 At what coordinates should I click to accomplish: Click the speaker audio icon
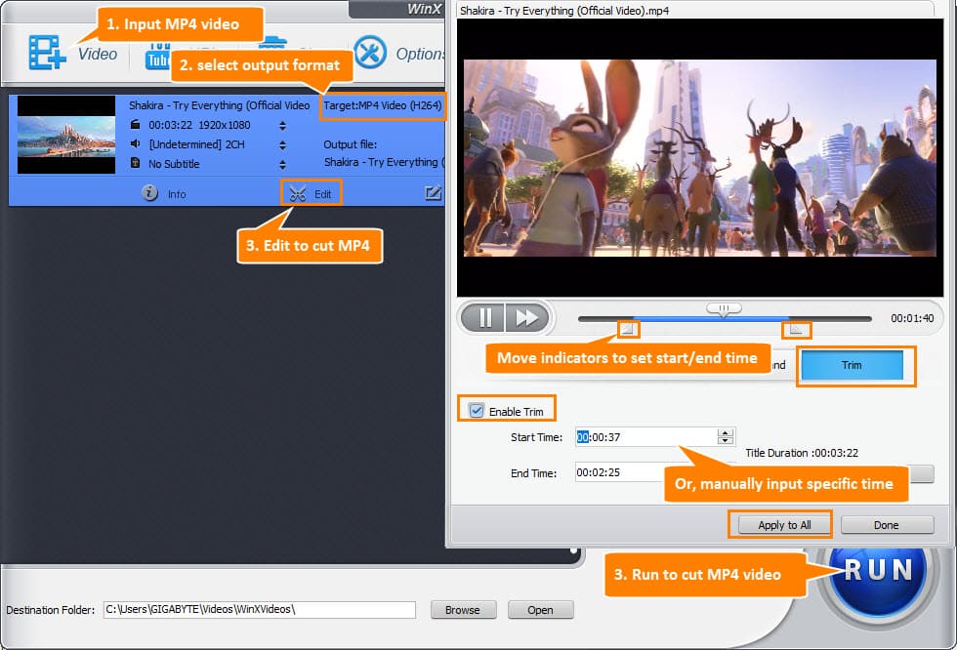point(136,143)
